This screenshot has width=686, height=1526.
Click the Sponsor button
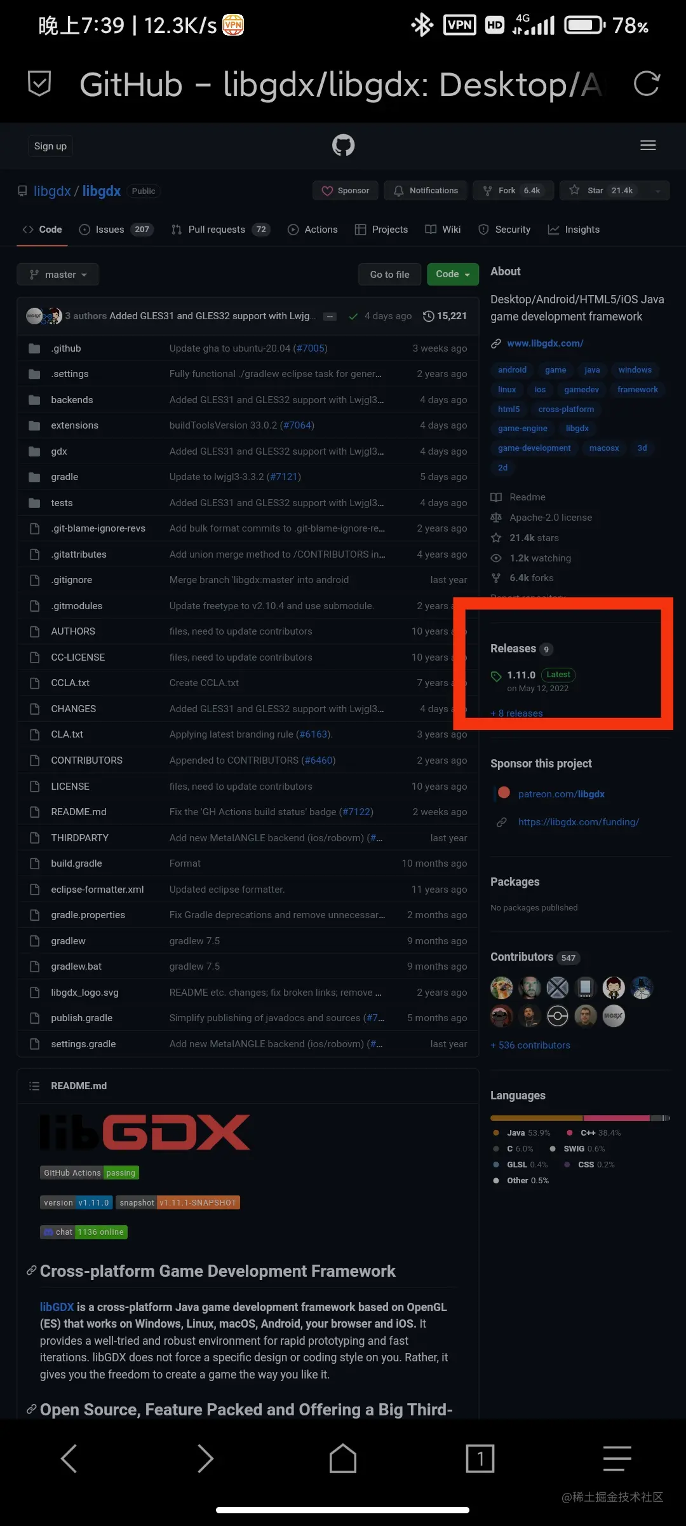346,191
